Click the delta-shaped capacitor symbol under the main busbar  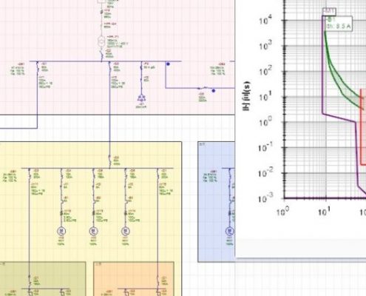coord(141,98)
